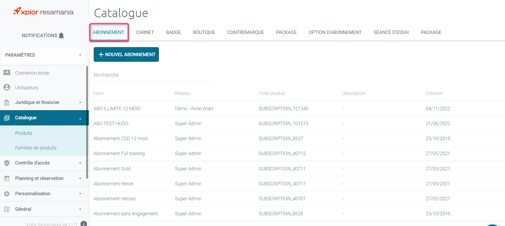
Task: Click code SUBSCRIPTION_101515
Action: [x=283, y=124]
